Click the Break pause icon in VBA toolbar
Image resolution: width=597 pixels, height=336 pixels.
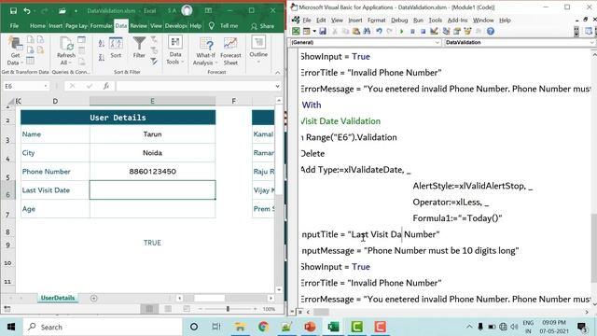point(412,31)
